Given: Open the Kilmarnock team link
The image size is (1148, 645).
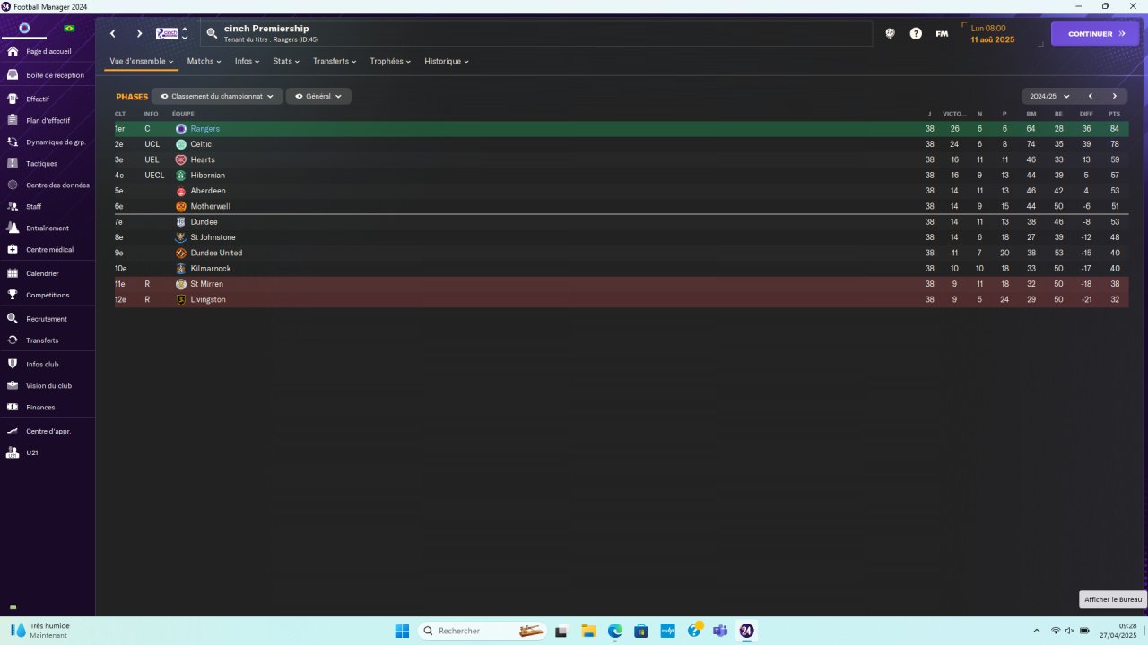Looking at the screenshot, I should coord(211,269).
